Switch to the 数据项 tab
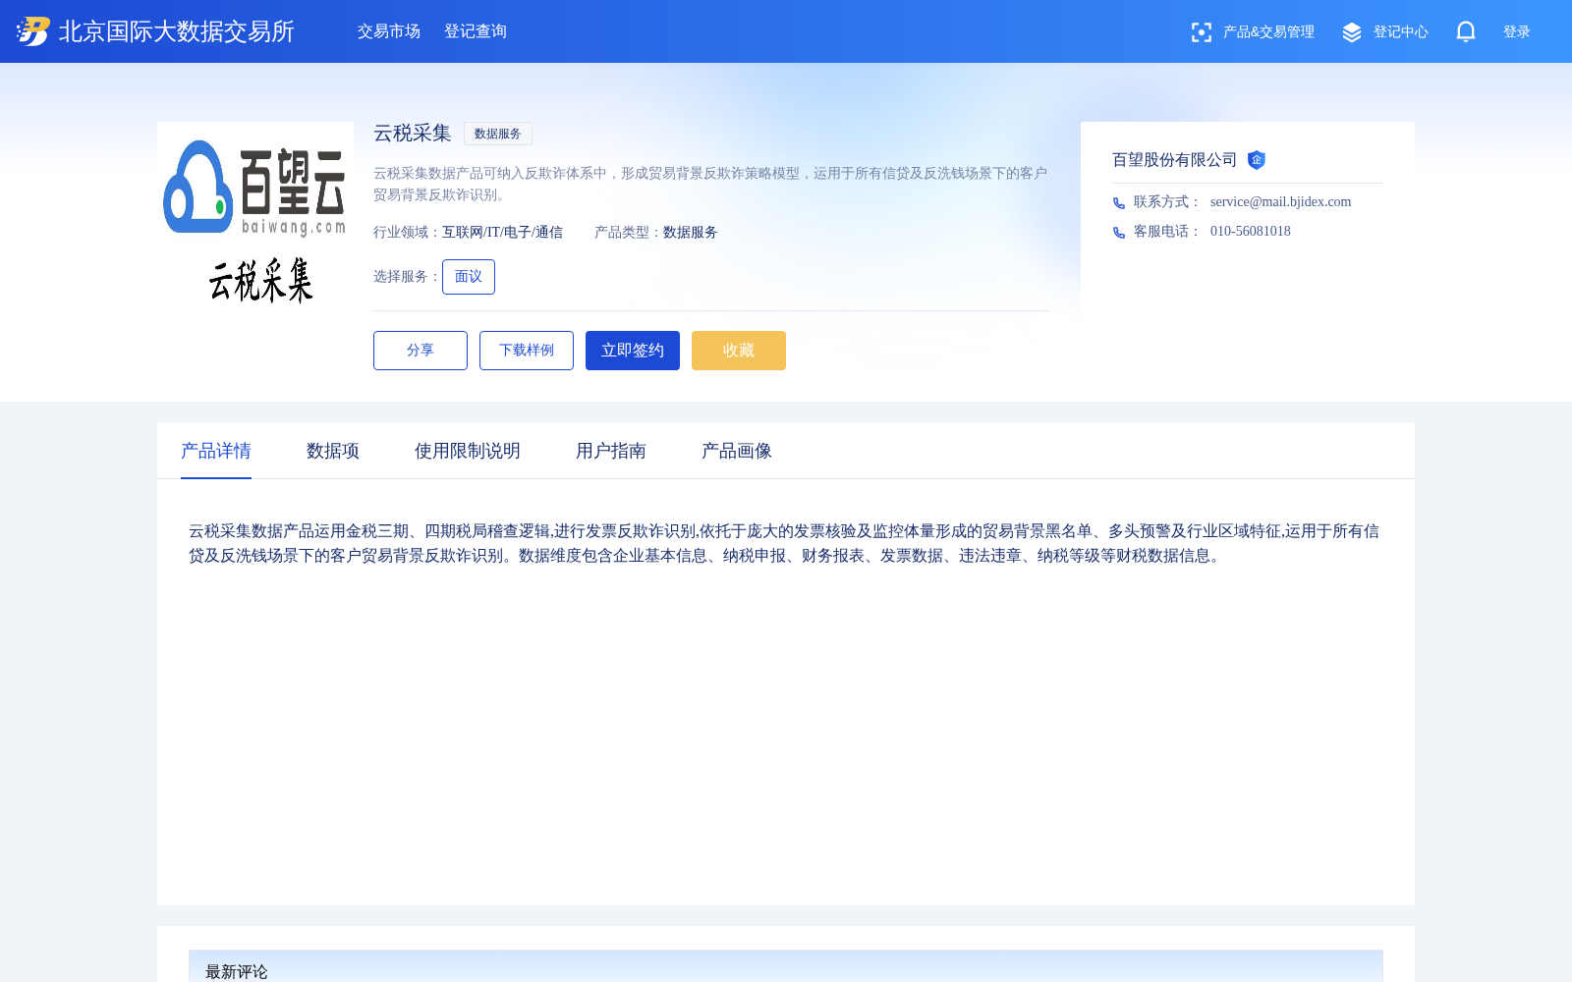This screenshot has height=982, width=1572. [x=333, y=451]
